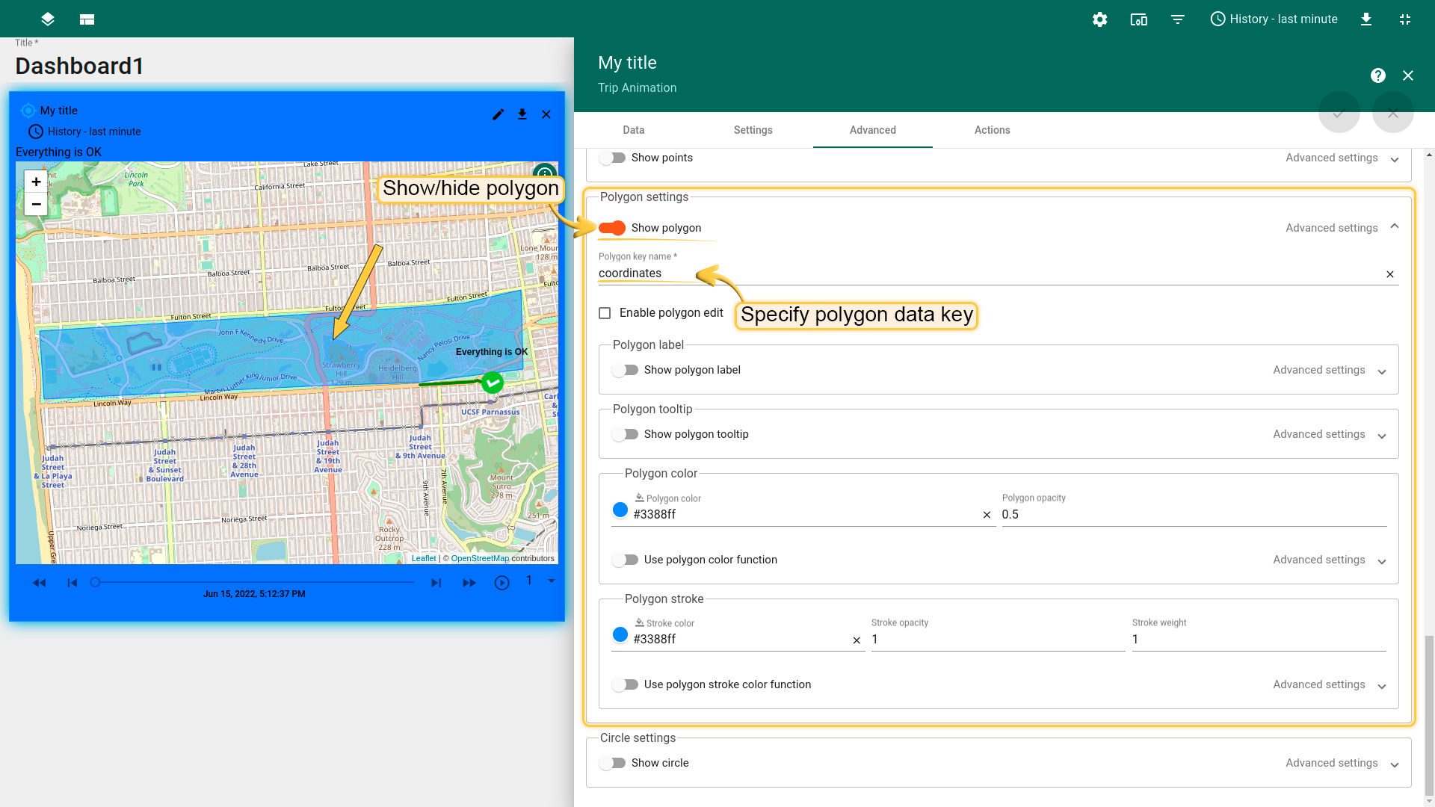Toggle Show circle switch
This screenshot has height=807, width=1435.
613,763
